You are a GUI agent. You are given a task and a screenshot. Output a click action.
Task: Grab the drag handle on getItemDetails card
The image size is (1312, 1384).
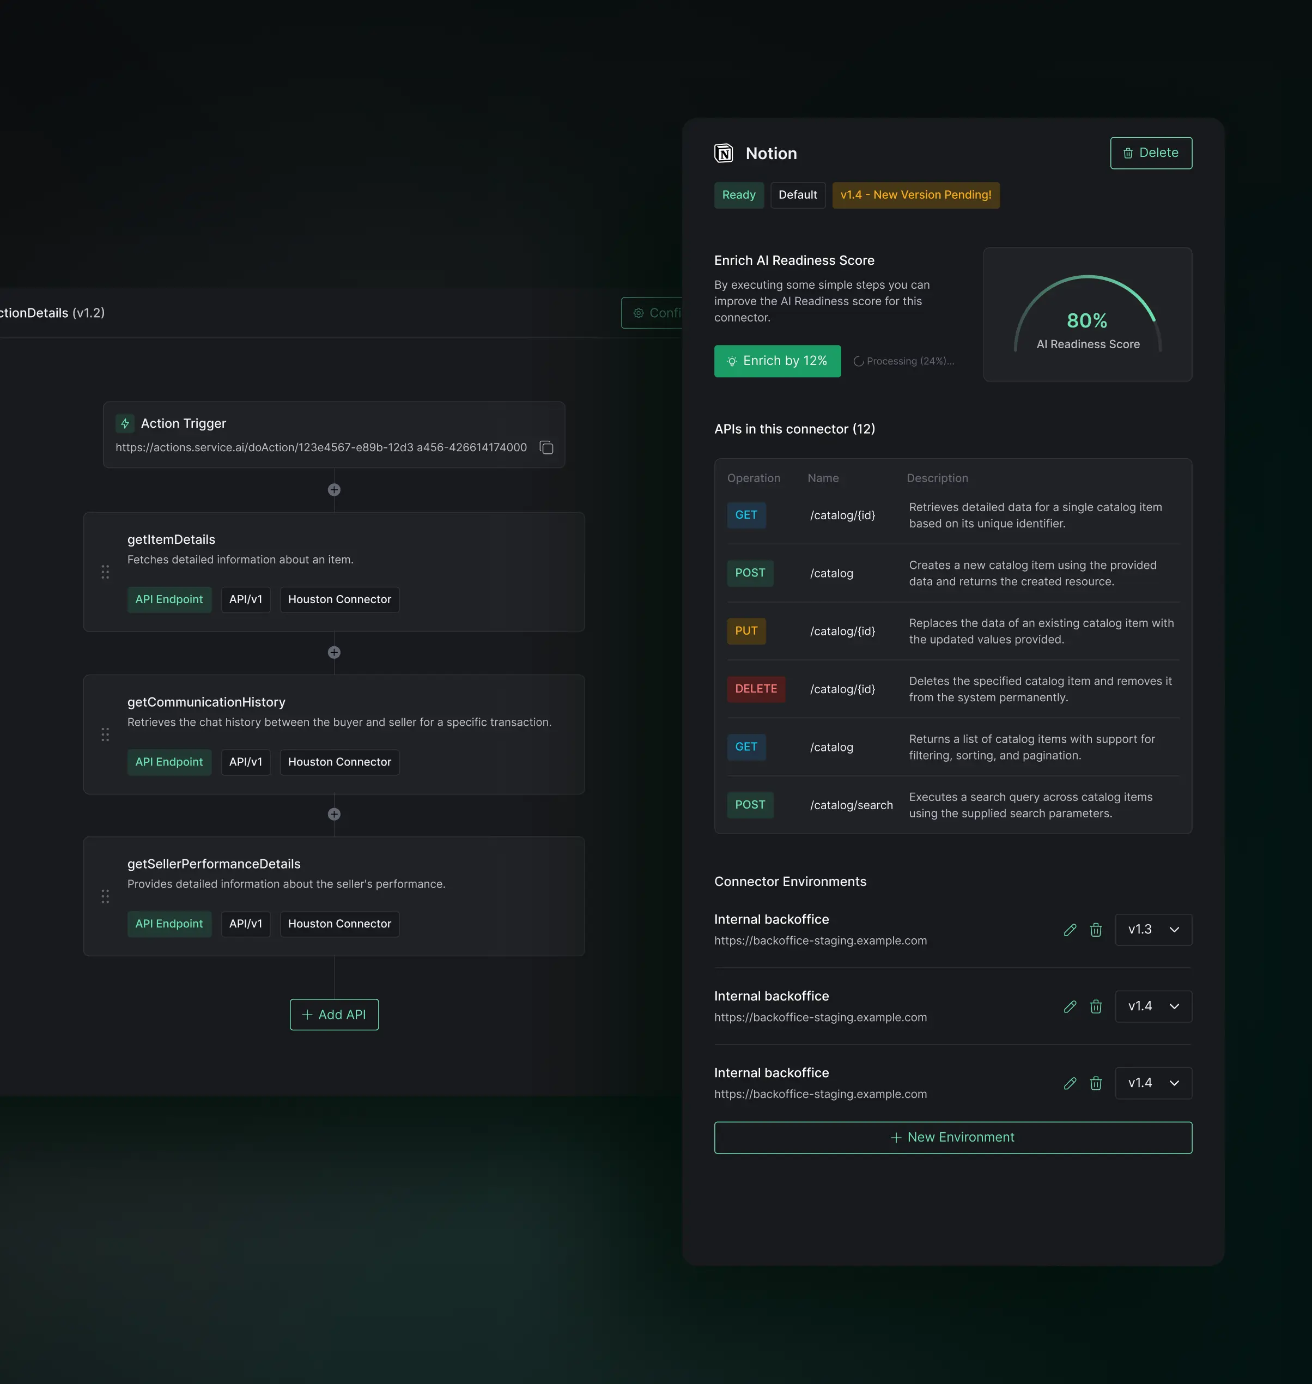(x=105, y=572)
